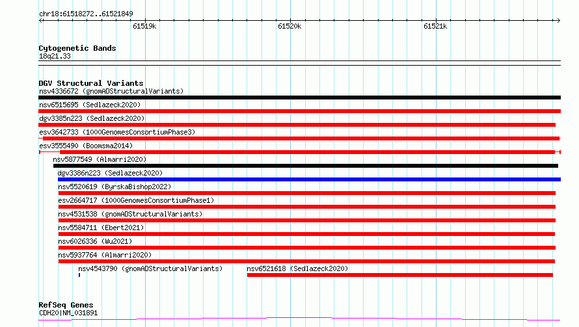579x327 pixels.
Task: Select the nsv5877549 (Almarri2020) black bar
Action: tap(306, 166)
